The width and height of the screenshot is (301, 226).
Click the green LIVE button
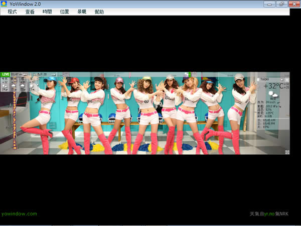[6, 74]
